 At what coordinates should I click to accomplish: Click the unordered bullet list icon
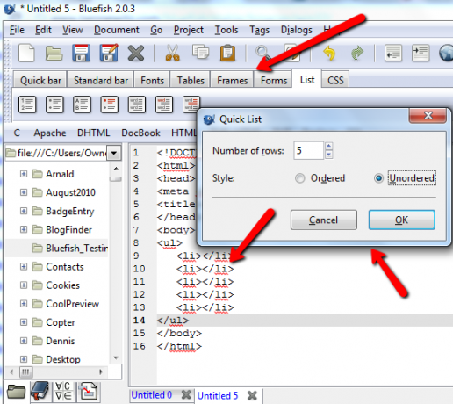click(54, 105)
